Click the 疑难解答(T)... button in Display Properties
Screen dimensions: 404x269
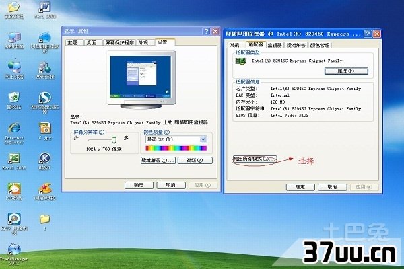click(x=158, y=160)
